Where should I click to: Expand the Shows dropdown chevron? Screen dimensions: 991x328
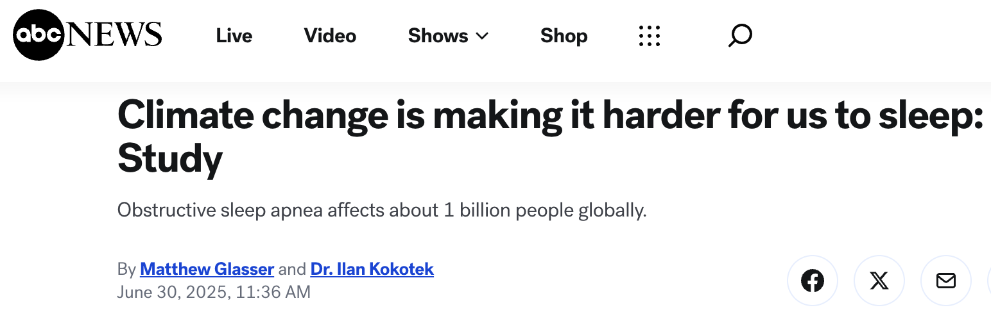coord(482,36)
